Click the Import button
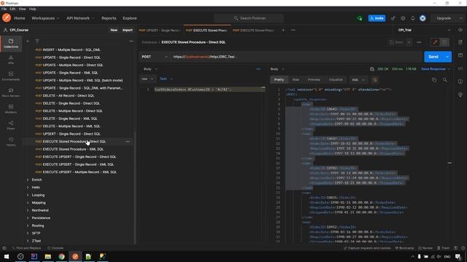Screen dimensions: 467x262 [x=128, y=31]
